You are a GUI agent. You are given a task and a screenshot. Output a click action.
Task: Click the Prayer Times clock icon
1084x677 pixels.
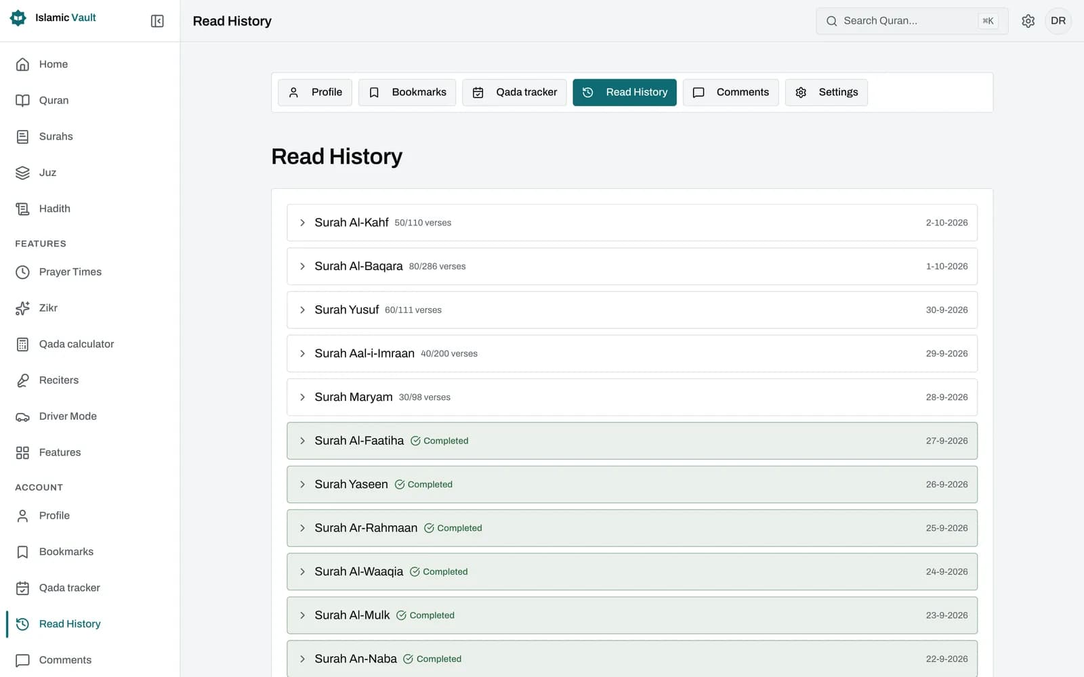point(22,272)
